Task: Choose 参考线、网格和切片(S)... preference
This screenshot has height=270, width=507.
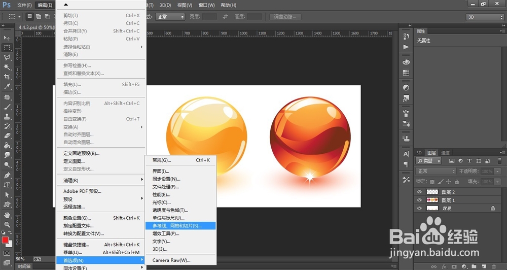Action: click(x=180, y=226)
